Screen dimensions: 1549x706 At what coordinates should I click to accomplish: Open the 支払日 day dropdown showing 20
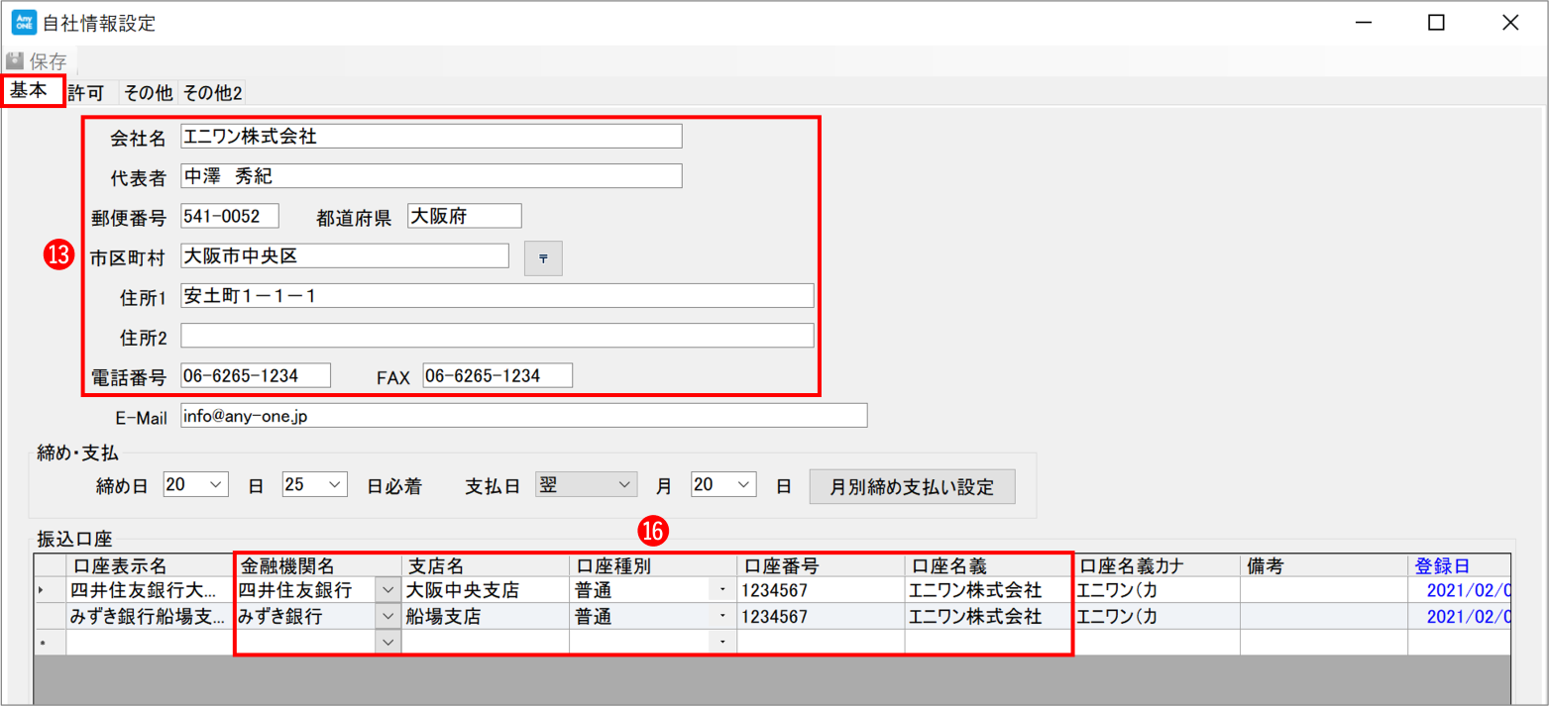click(744, 485)
